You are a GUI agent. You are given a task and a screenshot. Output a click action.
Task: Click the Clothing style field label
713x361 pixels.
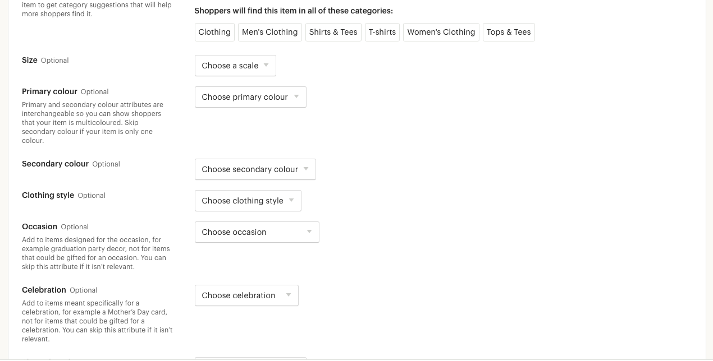[x=48, y=195]
